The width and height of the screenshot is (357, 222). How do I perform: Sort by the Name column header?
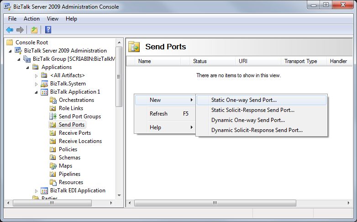[x=158, y=61]
